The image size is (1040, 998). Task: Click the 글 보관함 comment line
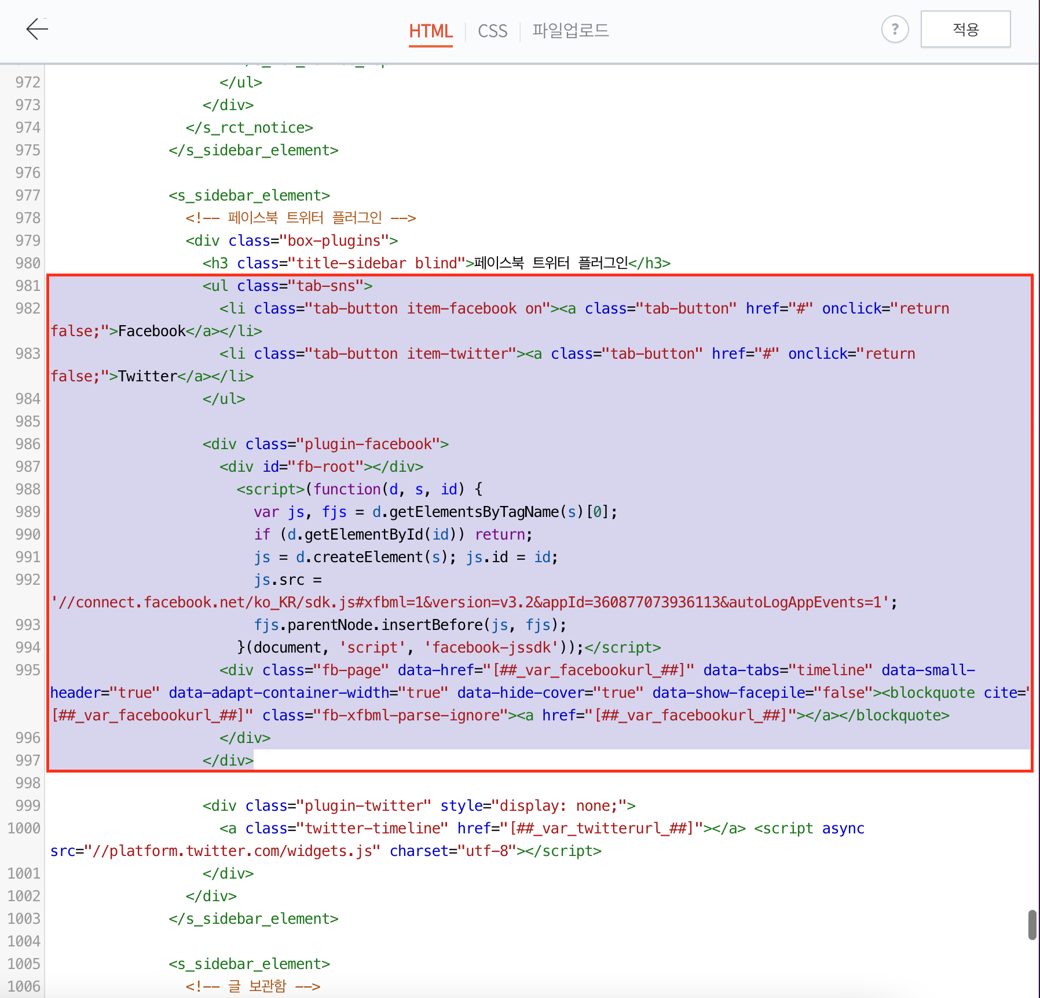point(253,986)
